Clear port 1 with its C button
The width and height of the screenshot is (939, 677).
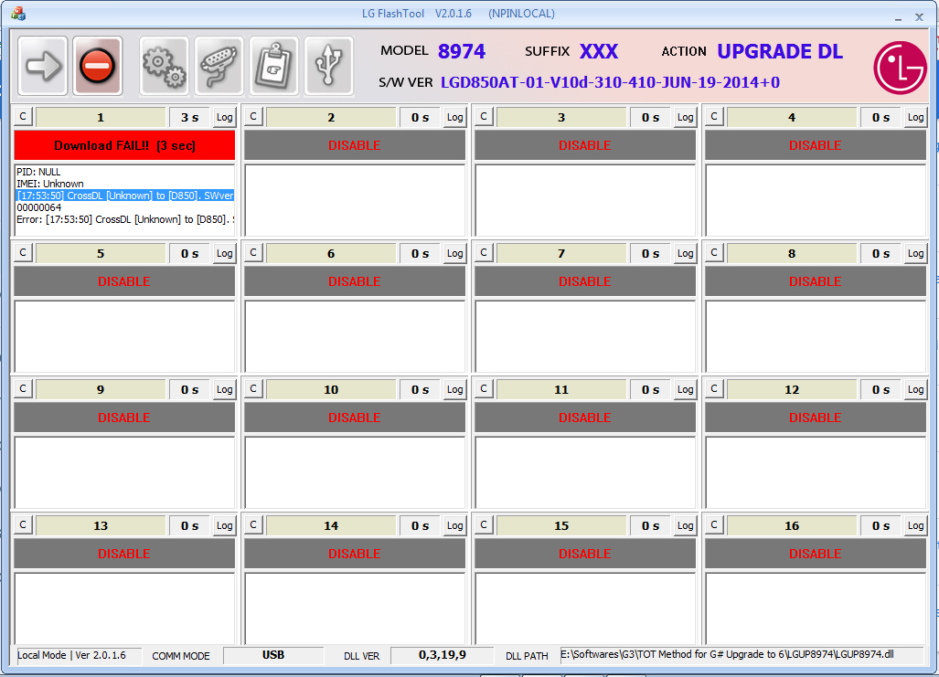(23, 116)
